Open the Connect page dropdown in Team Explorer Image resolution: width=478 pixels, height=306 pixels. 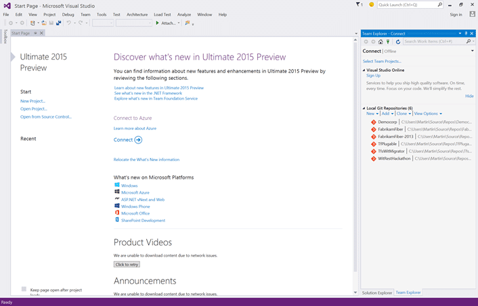pyautogui.click(x=472, y=51)
